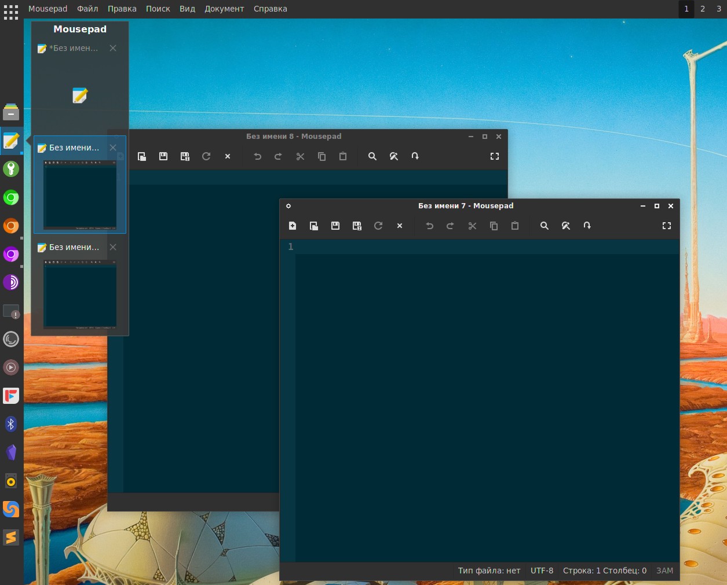
Task: Close highlighted middle window preview in popup
Action: point(113,148)
